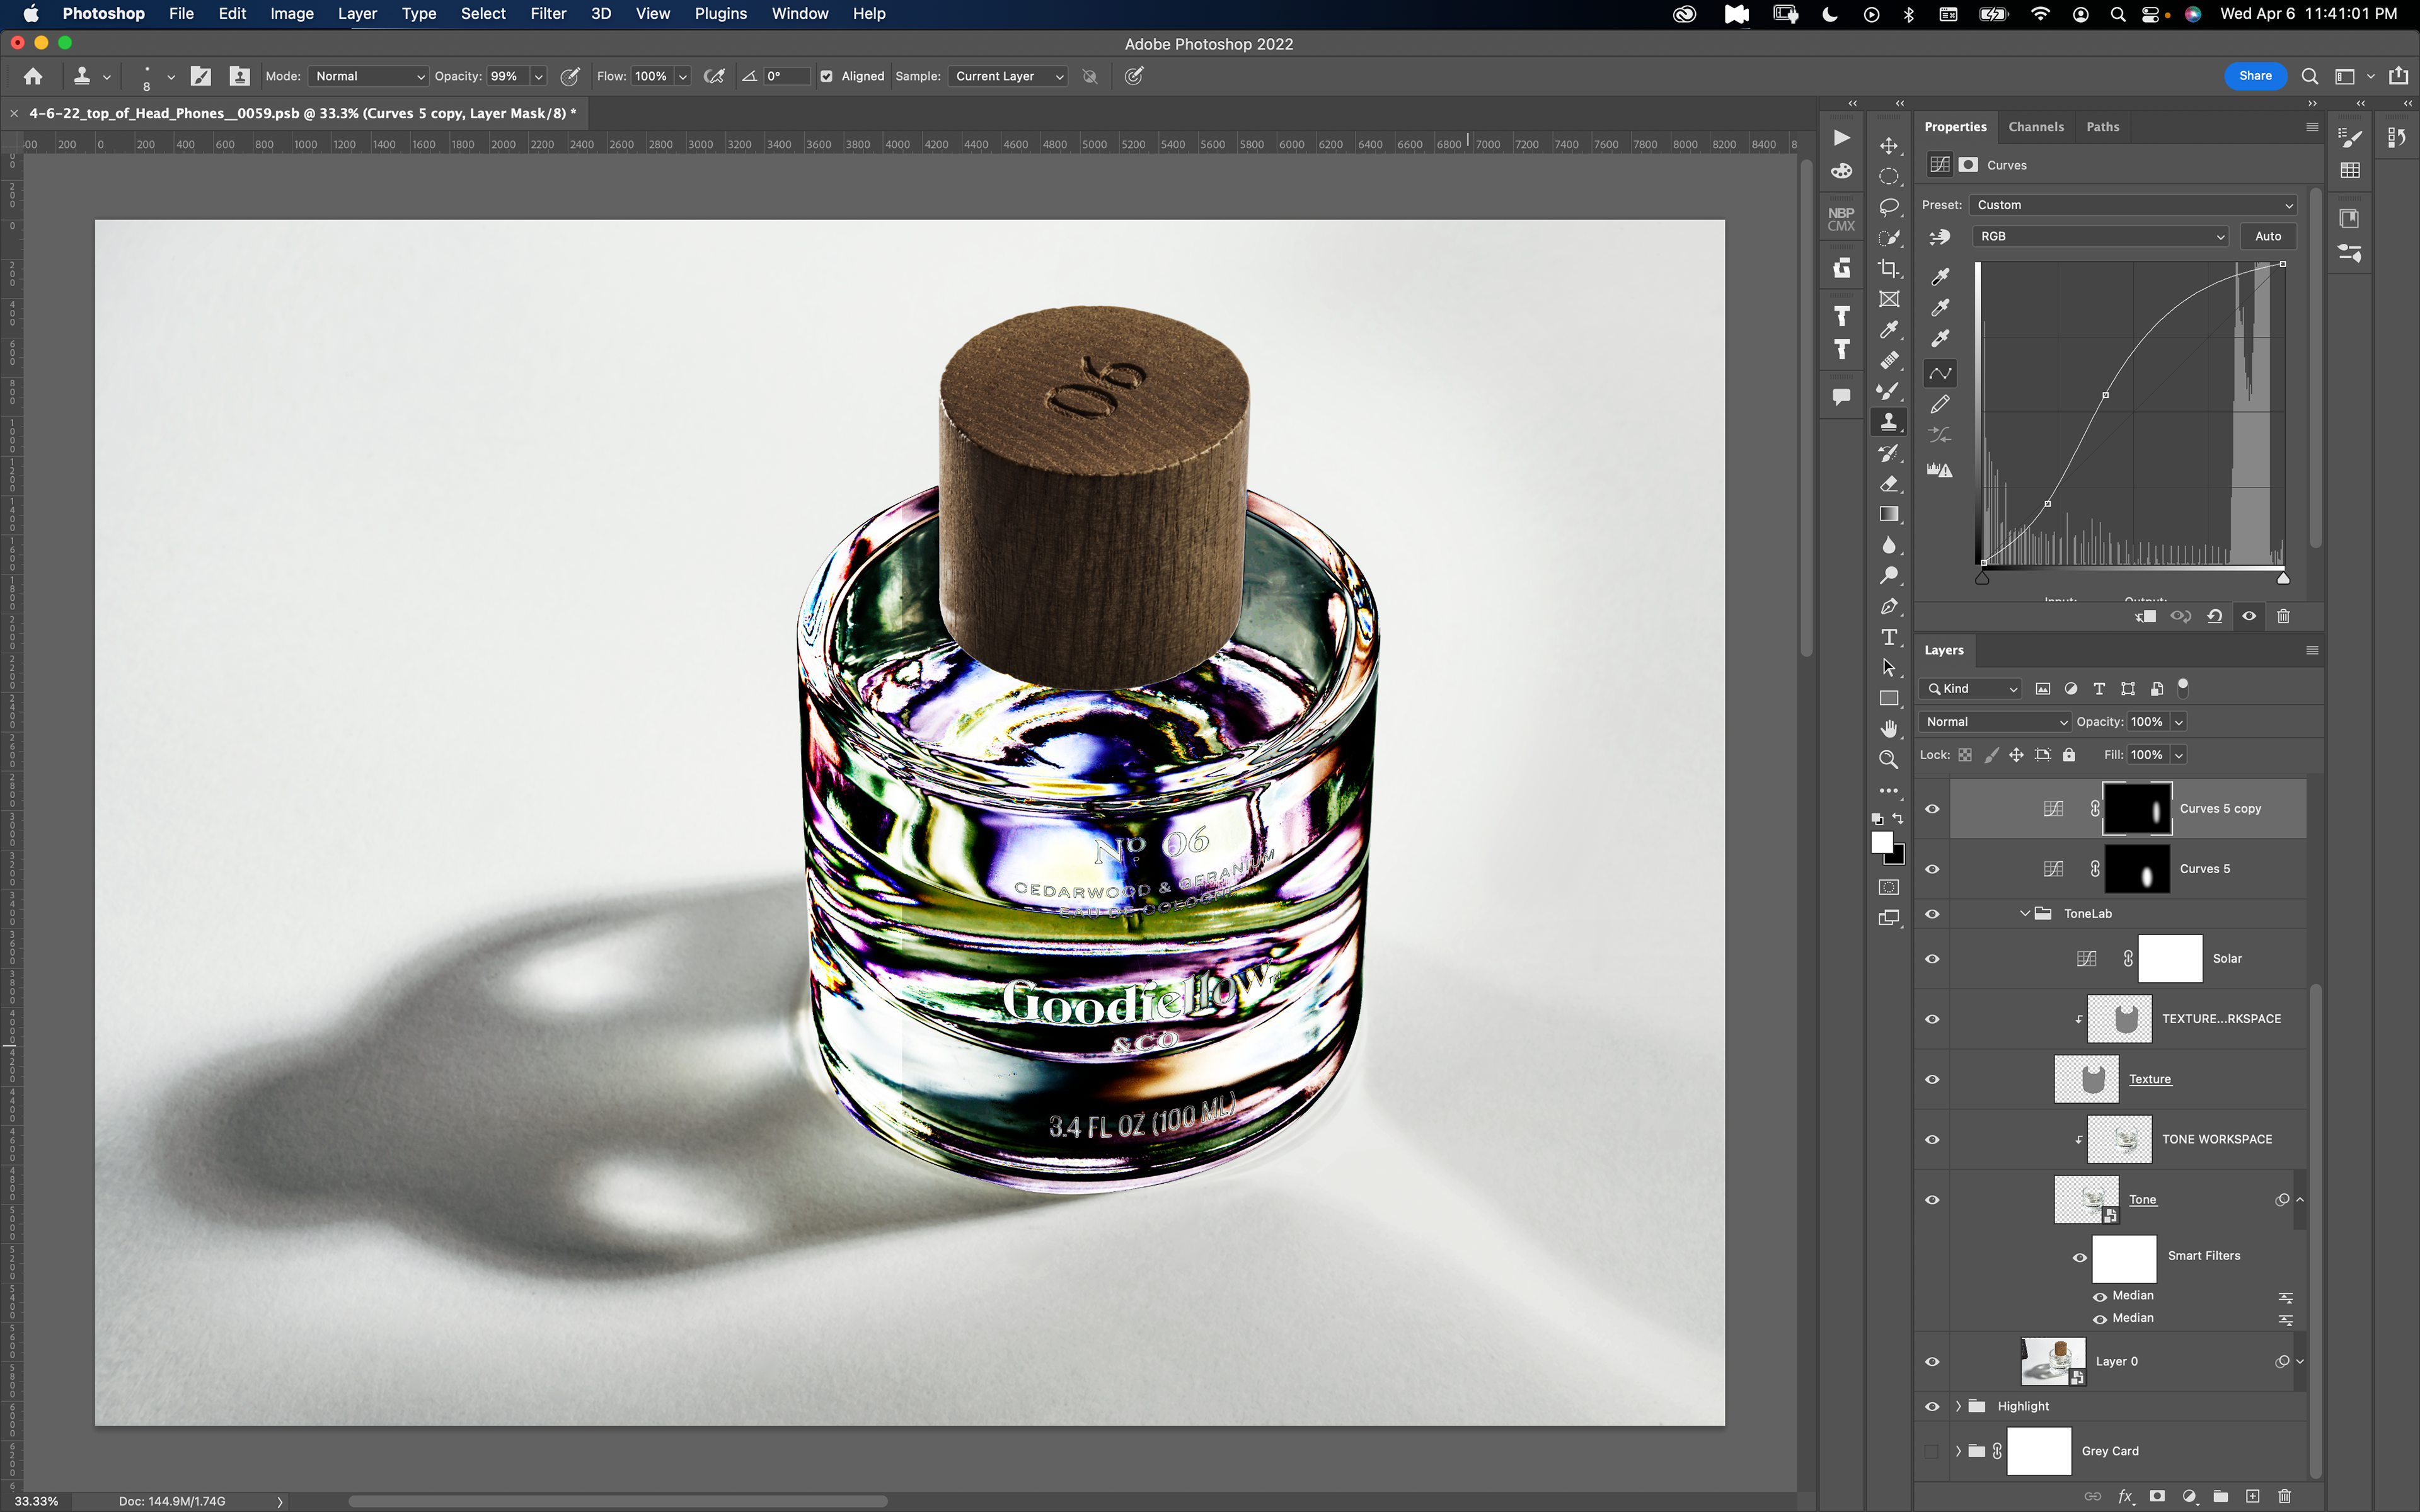The image size is (2420, 1512).
Task: Click the Auto curves button
Action: (2267, 236)
